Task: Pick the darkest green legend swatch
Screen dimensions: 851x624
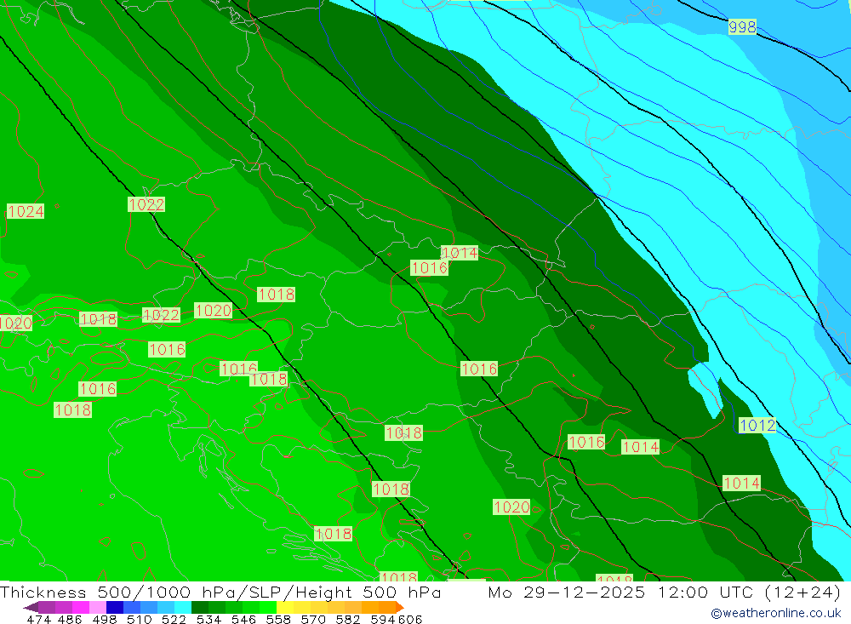Action: (200, 607)
